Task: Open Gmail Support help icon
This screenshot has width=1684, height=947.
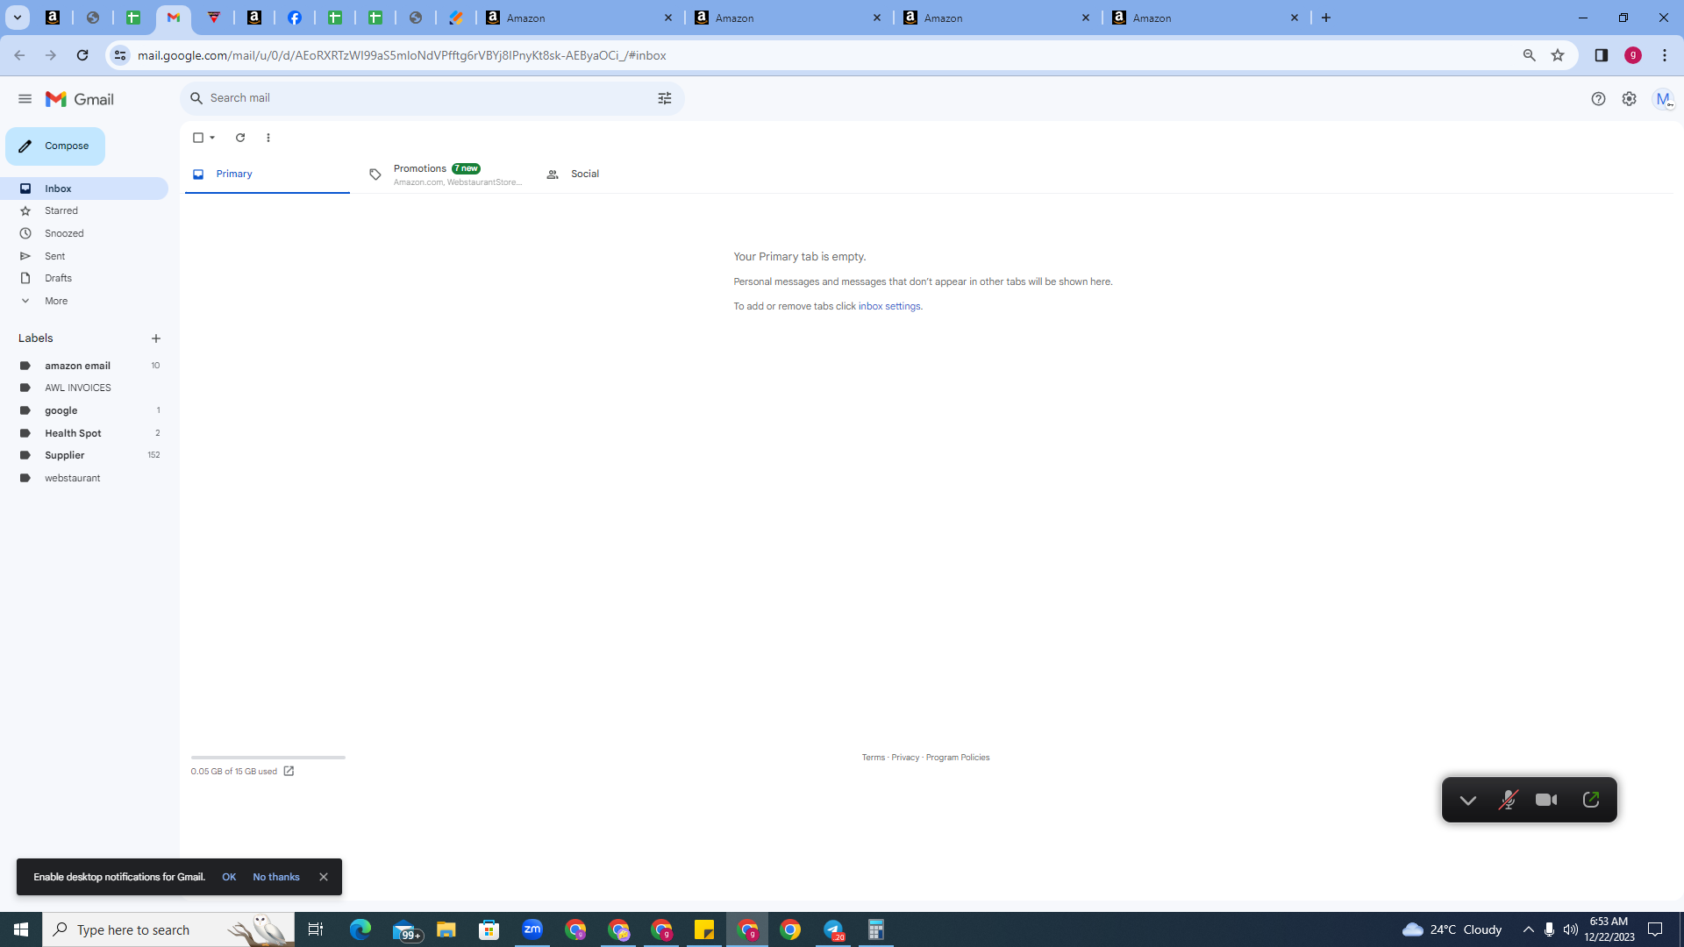Action: [1598, 99]
